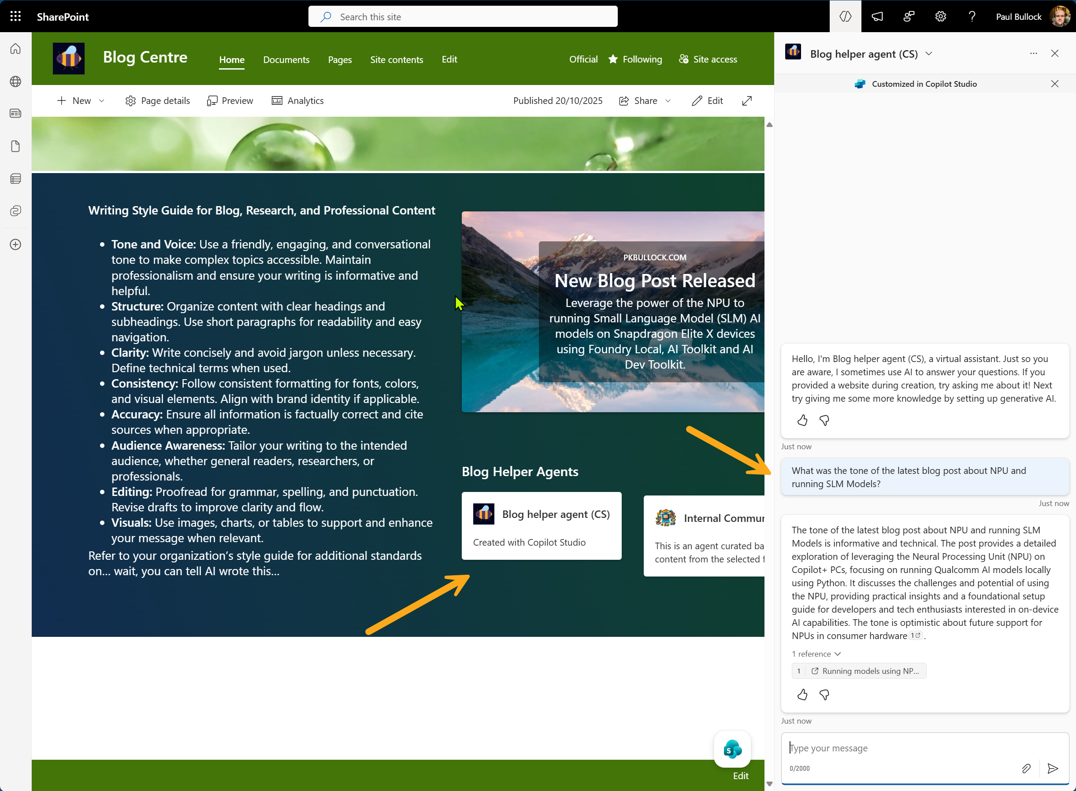Click the globe icon in left rail

coord(15,81)
